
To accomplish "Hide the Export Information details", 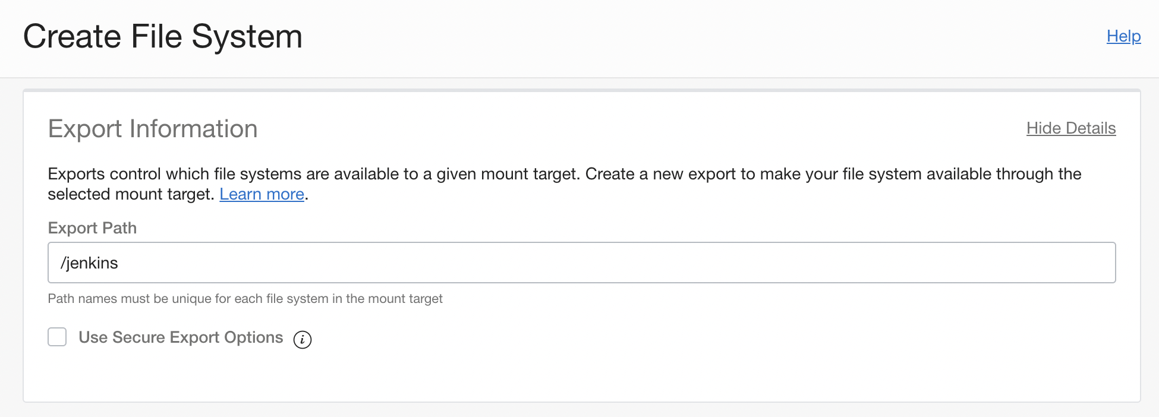I will click(1070, 128).
